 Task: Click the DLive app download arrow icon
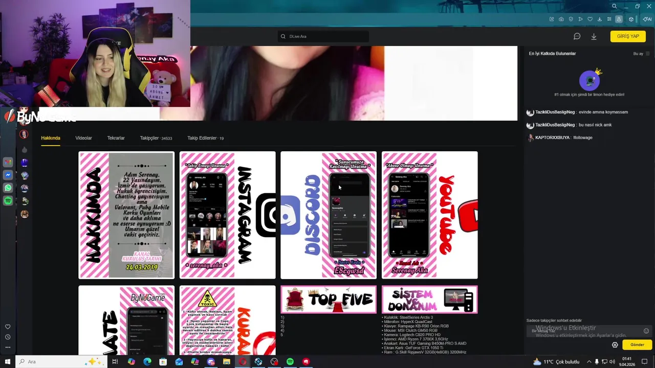click(x=594, y=36)
